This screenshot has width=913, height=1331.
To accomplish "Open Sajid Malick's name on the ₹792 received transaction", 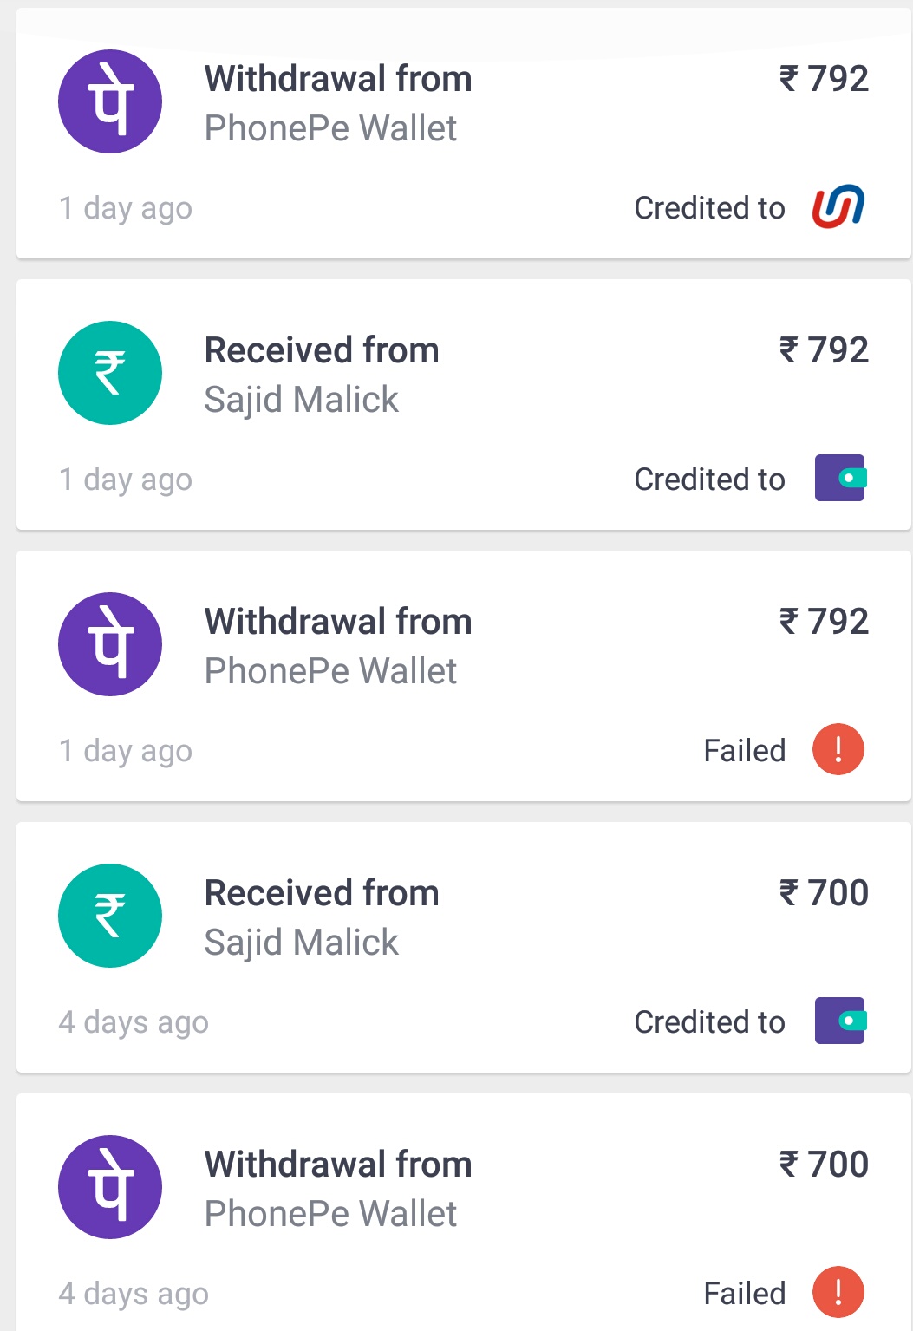I will (301, 400).
